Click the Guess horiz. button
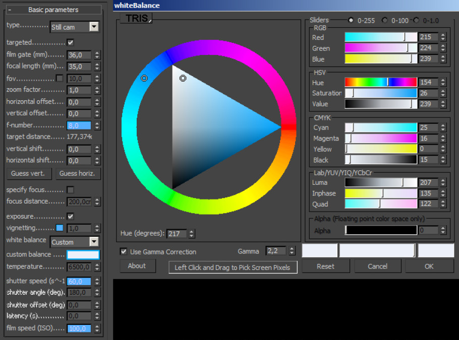The height and width of the screenshot is (340, 459). tap(78, 174)
